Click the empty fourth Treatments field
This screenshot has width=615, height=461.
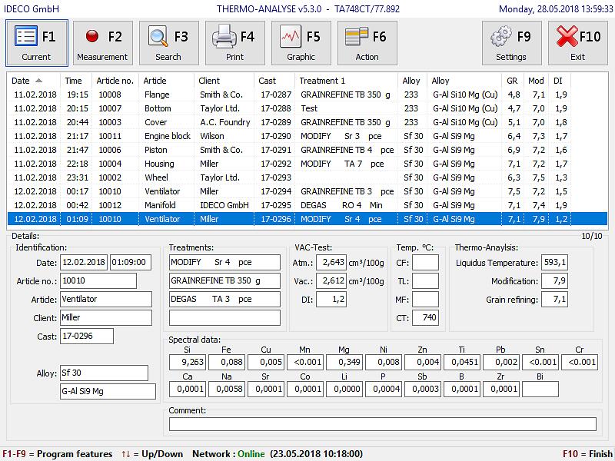coord(224,317)
